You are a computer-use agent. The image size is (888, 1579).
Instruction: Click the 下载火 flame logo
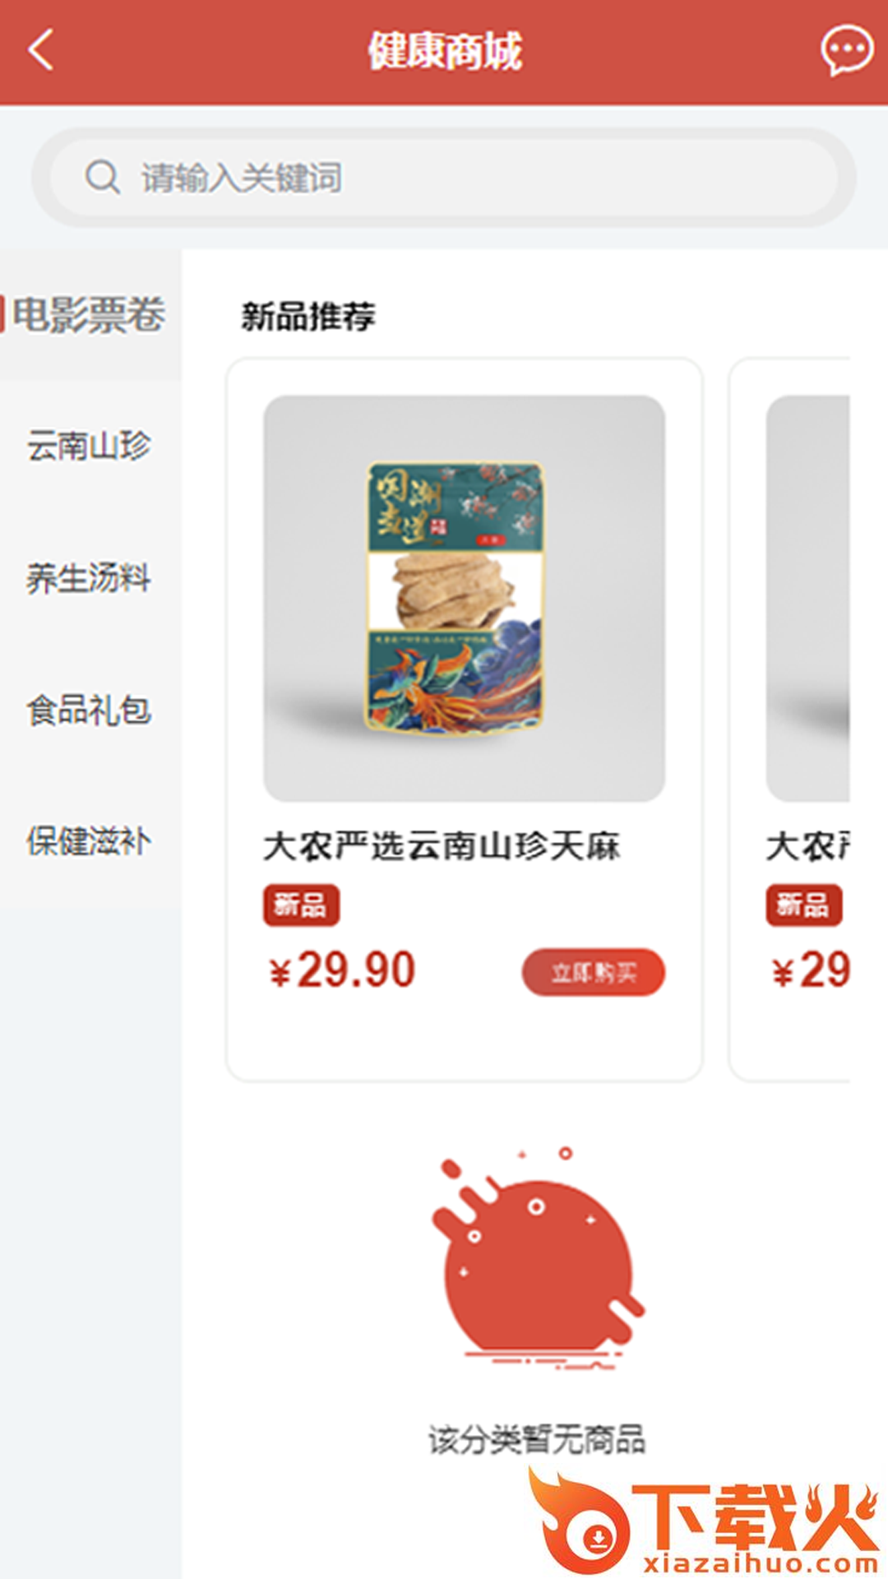pyautogui.click(x=704, y=1521)
